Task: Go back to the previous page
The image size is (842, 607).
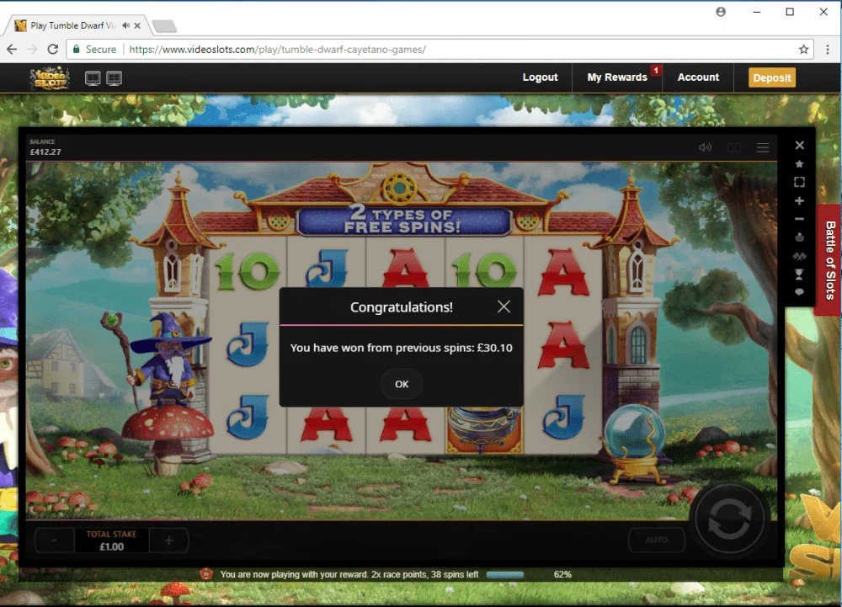Action: pos(12,50)
